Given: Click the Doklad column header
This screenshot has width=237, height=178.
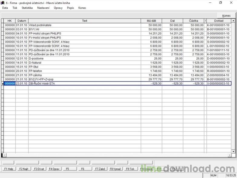Looking at the screenshot, I should (x=219, y=21).
